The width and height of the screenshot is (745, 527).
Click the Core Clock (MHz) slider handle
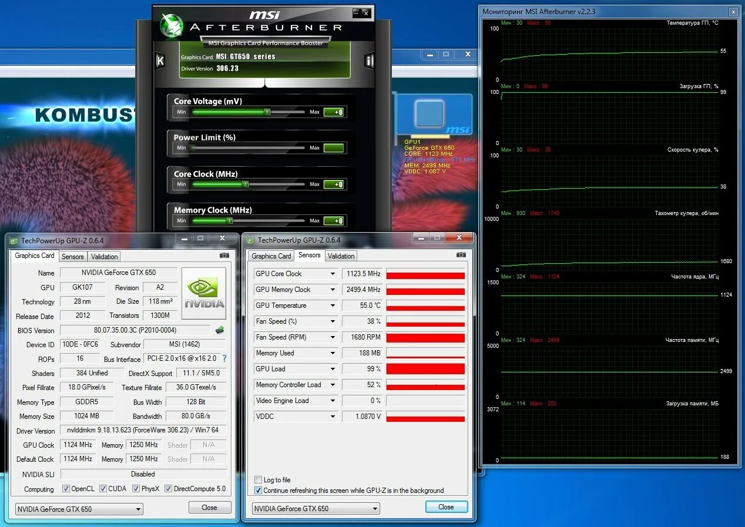pos(246,184)
